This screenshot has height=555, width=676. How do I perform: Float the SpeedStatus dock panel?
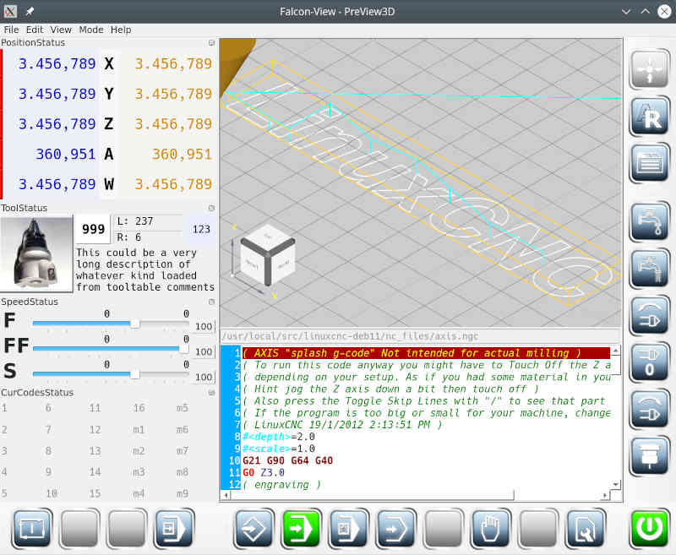[211, 302]
